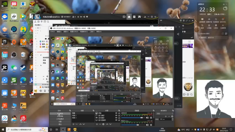Click YY channel list search icon
235x132 pixels.
[48, 22]
